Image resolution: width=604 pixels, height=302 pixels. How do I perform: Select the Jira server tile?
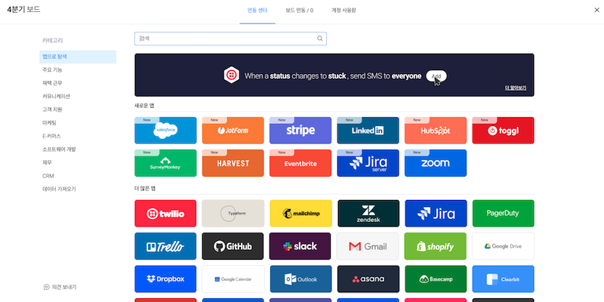368,163
